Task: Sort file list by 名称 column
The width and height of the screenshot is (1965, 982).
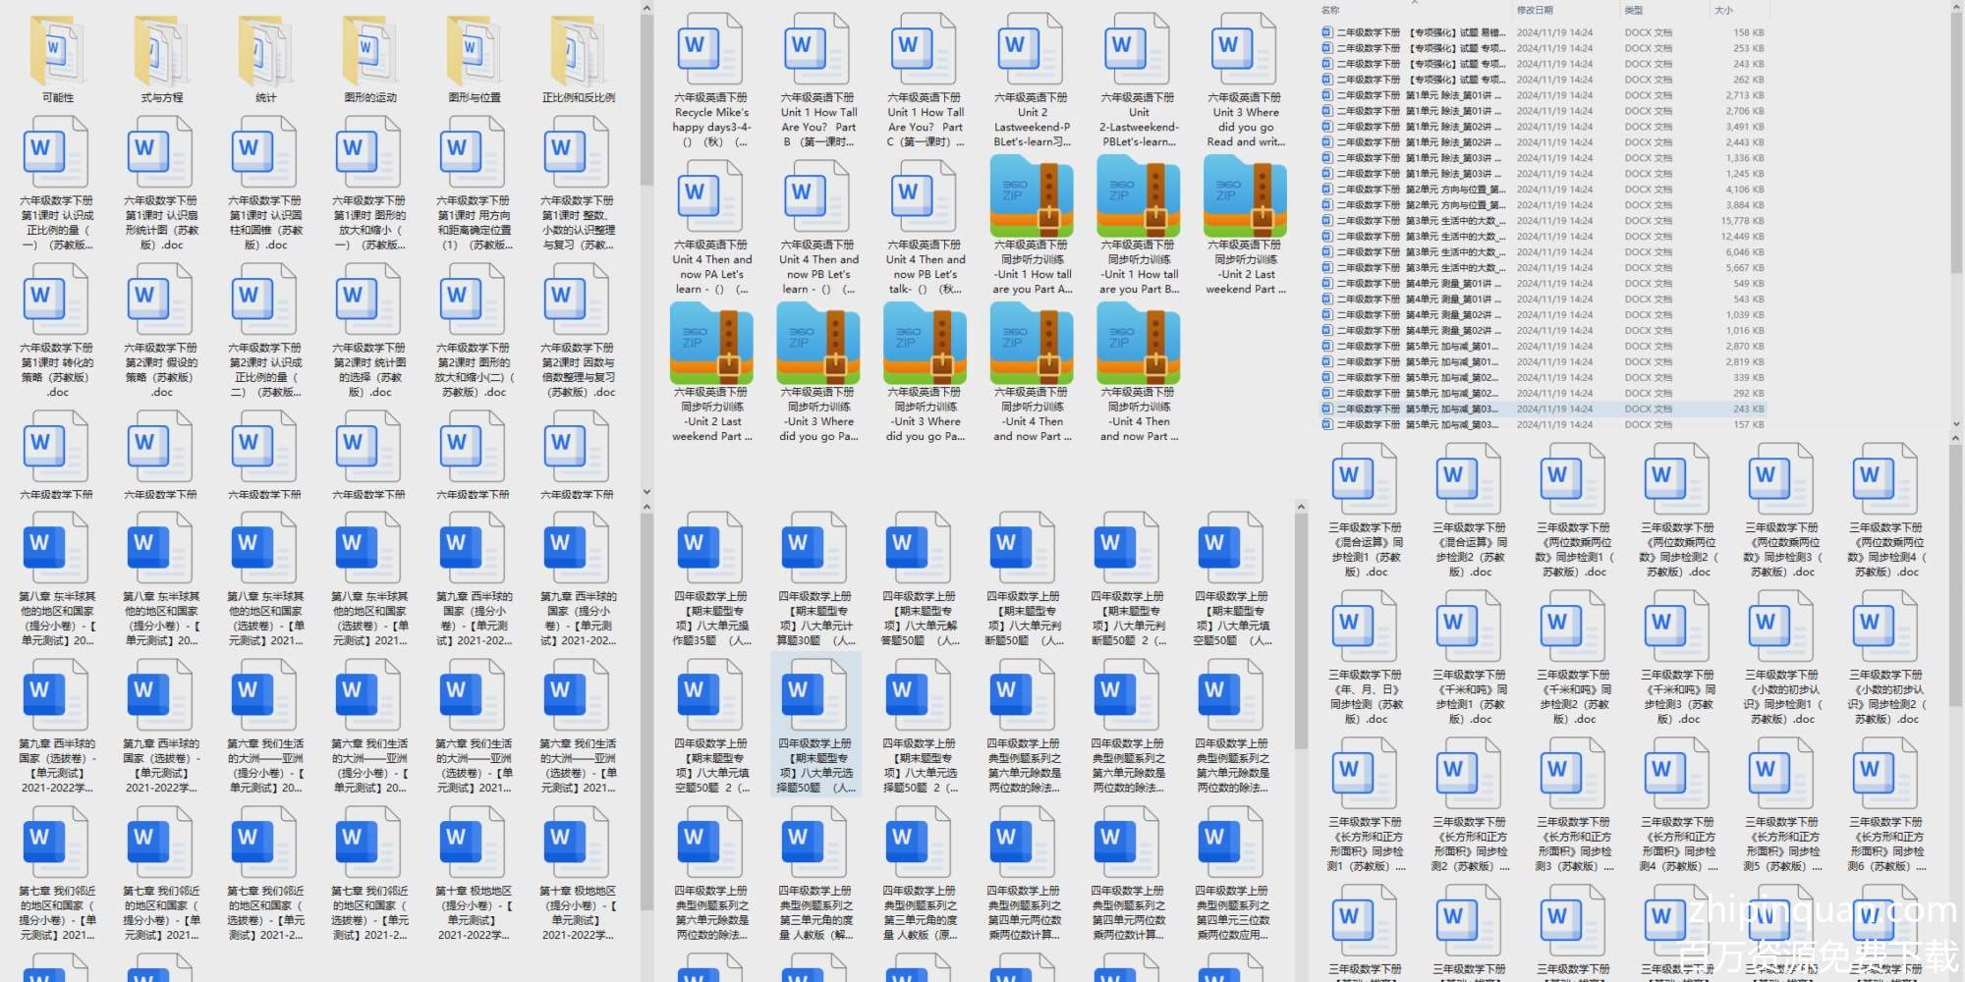Action: pos(1330,10)
